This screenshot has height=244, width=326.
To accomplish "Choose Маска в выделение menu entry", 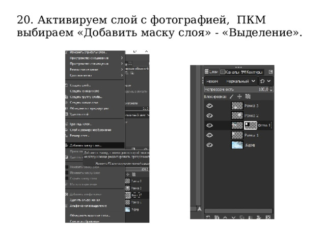I will [95, 184].
